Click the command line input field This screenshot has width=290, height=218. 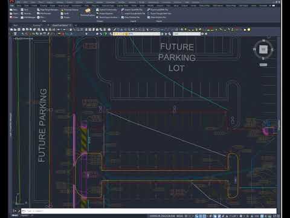149,211
